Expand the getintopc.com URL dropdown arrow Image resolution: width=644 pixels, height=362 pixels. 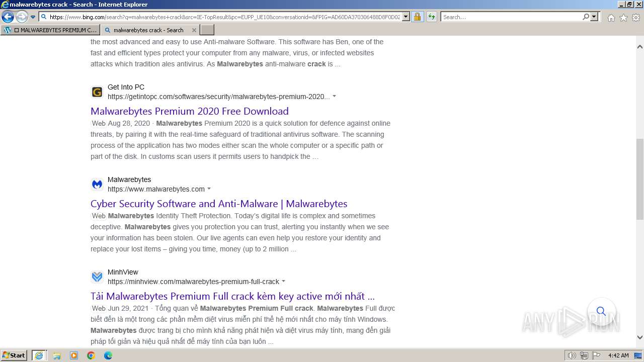334,96
